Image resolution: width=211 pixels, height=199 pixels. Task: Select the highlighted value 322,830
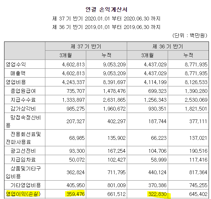tap(157, 194)
